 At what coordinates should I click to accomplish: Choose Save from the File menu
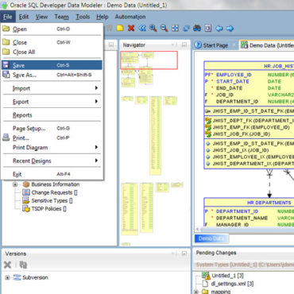point(52,65)
